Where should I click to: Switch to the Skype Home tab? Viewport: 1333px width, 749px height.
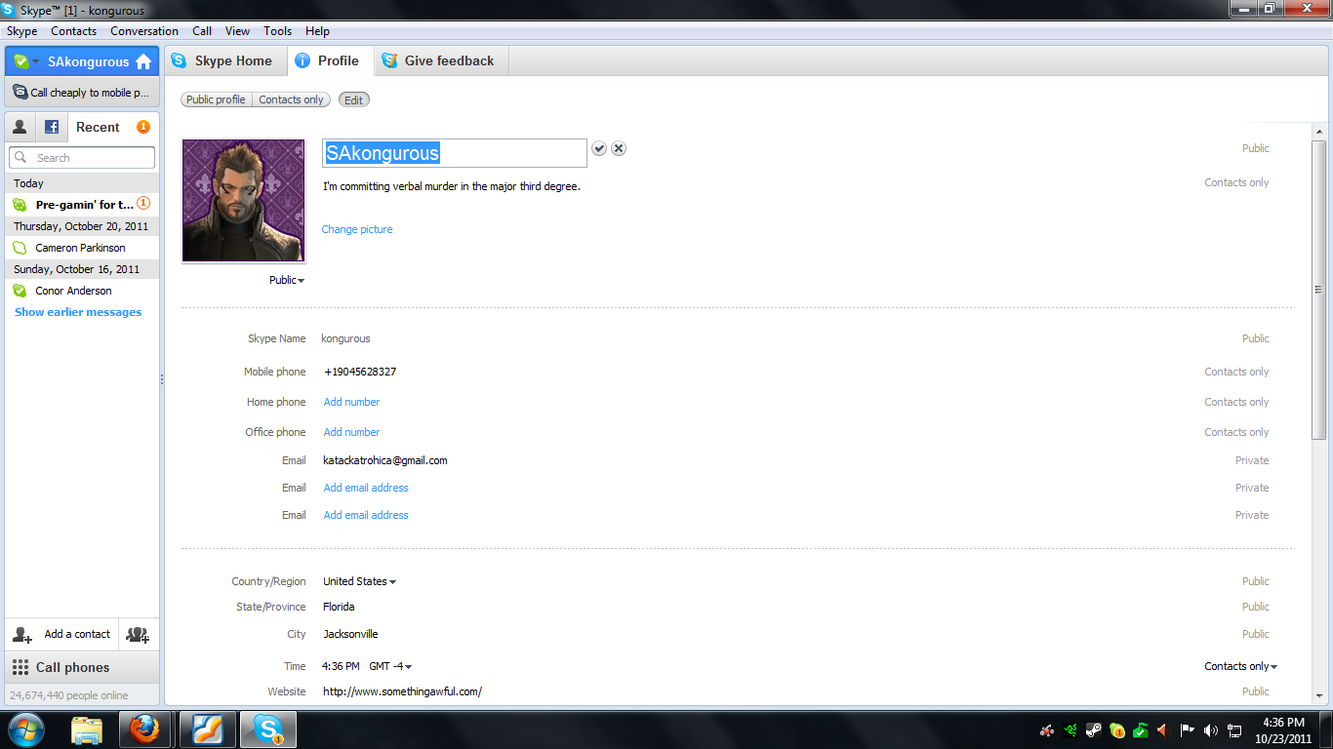225,60
